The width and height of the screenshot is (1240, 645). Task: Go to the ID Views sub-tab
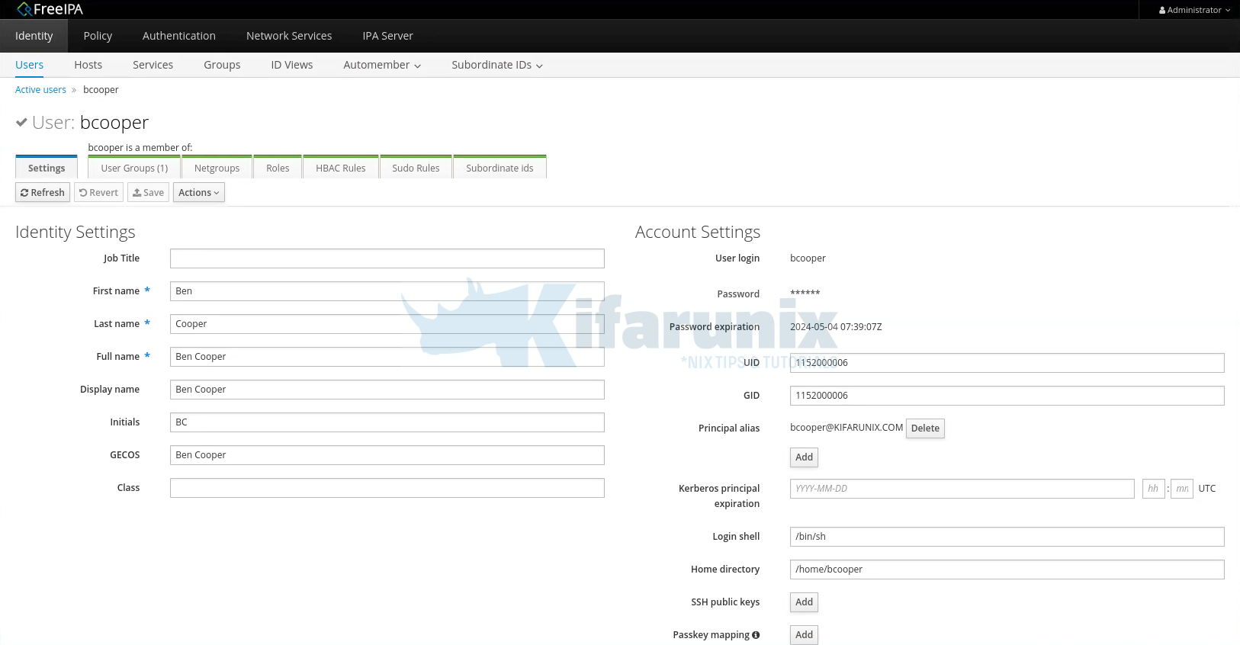tap(292, 65)
